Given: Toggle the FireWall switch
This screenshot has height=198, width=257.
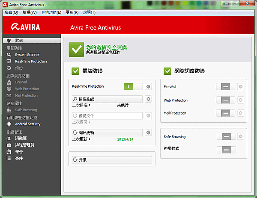Looking at the screenshot, I should pyautogui.click(x=225, y=86).
